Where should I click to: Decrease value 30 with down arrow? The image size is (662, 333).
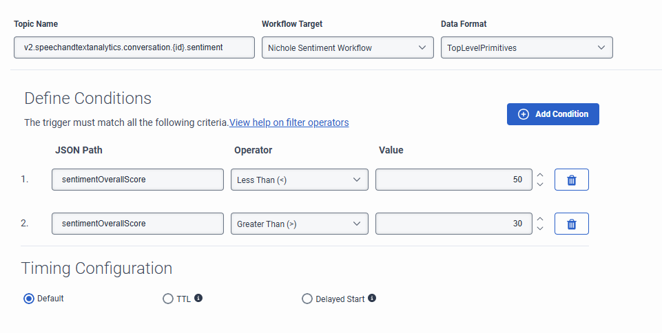point(540,228)
